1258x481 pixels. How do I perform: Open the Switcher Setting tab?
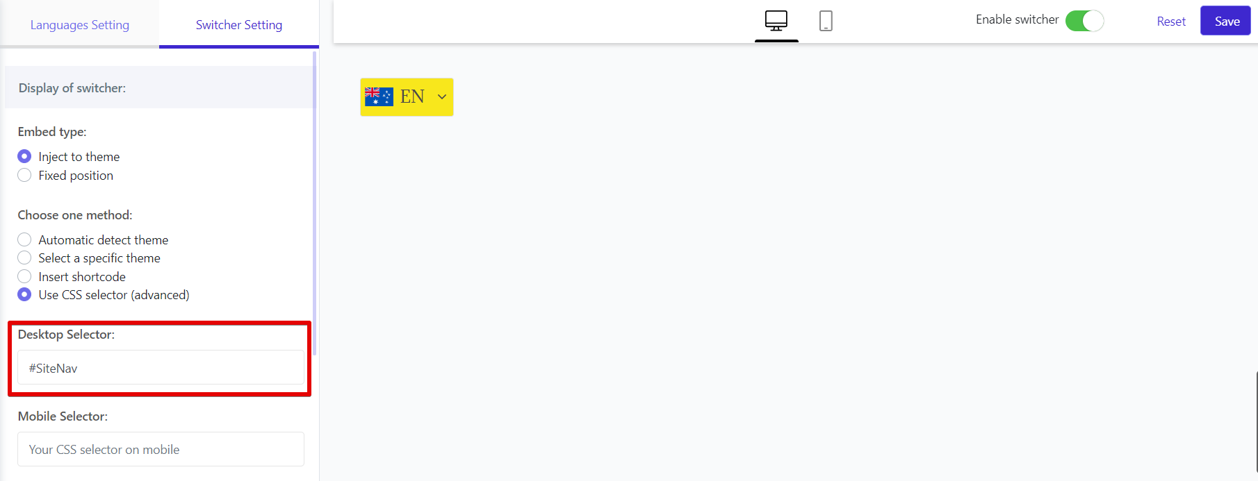click(239, 25)
